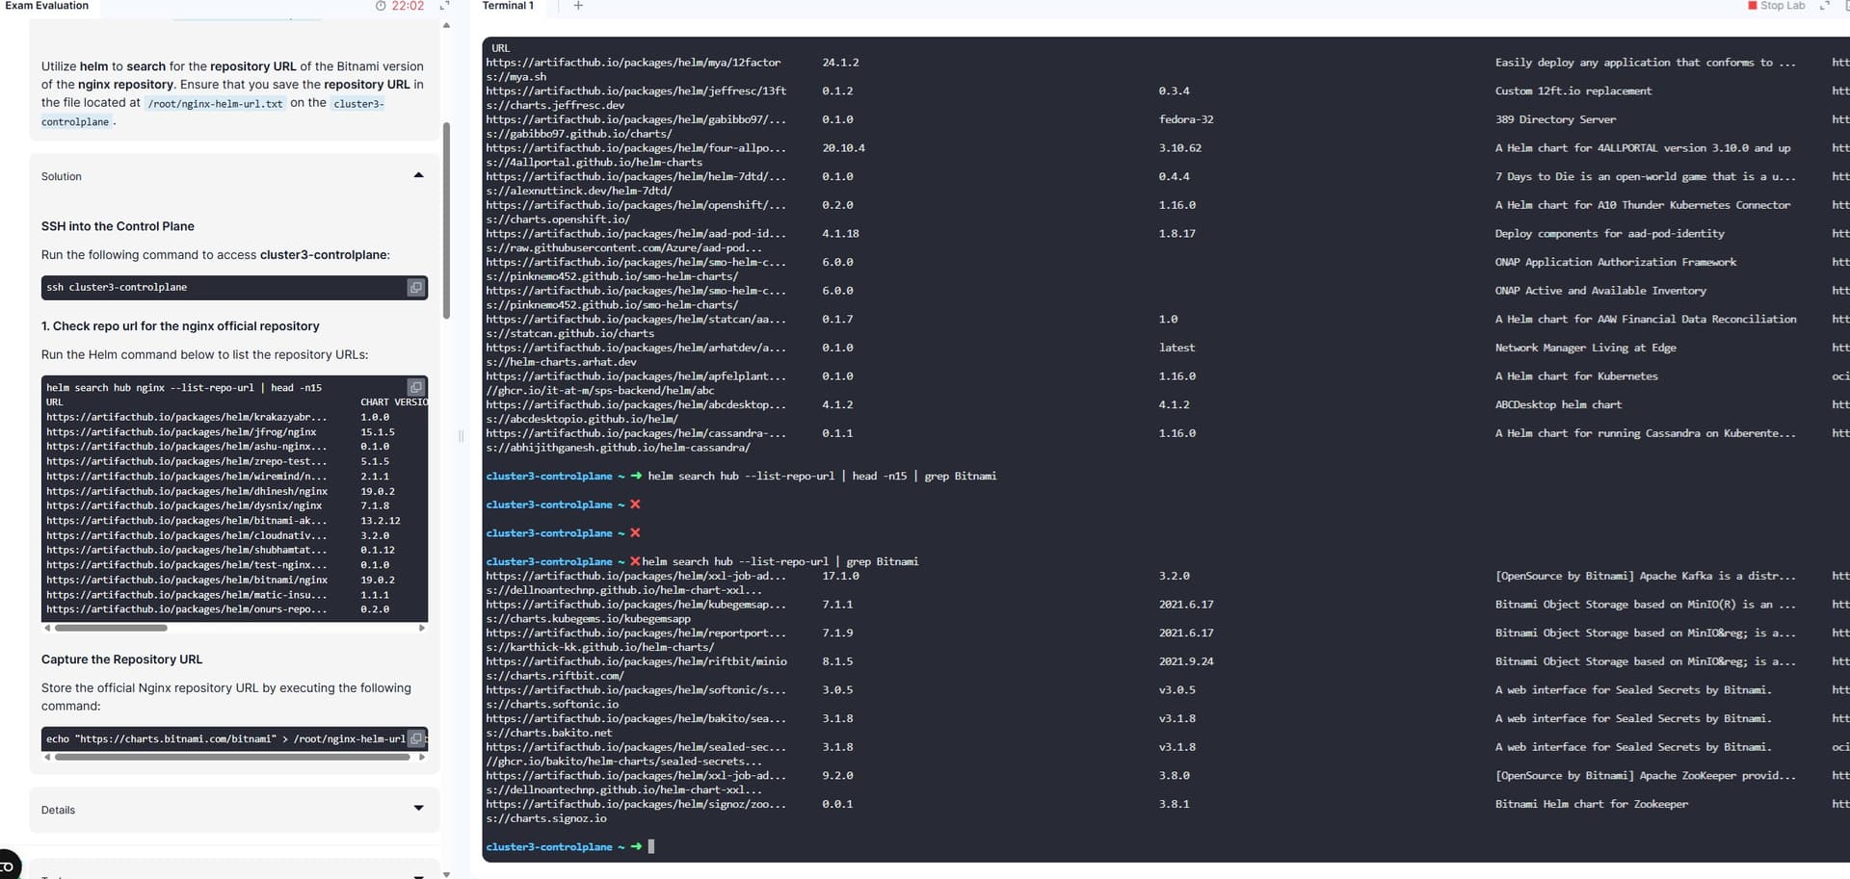
Task: Copy the ssh cluster3-controlplane command
Action: [415, 288]
